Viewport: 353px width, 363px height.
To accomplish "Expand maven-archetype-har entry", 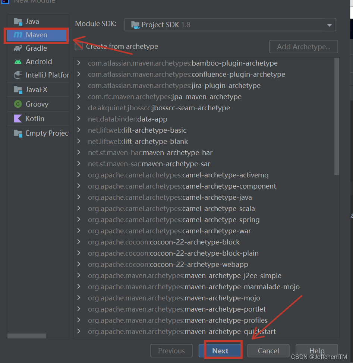I will click(x=79, y=152).
